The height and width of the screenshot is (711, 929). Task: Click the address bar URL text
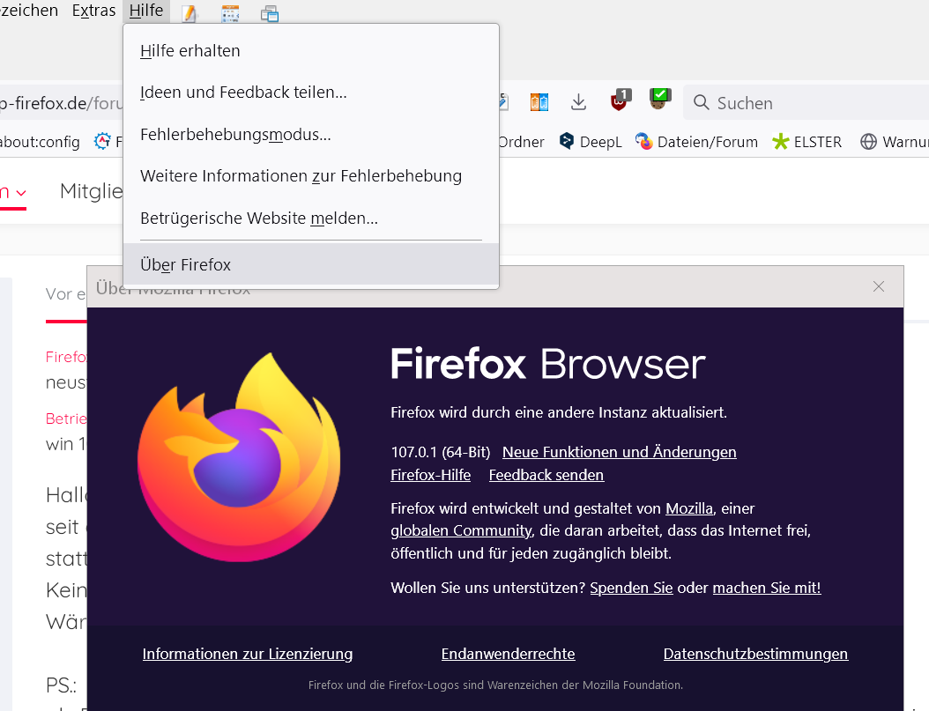[x=62, y=103]
